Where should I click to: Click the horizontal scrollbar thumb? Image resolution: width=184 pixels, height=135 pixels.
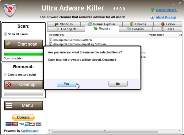pyautogui.click(x=105, y=131)
